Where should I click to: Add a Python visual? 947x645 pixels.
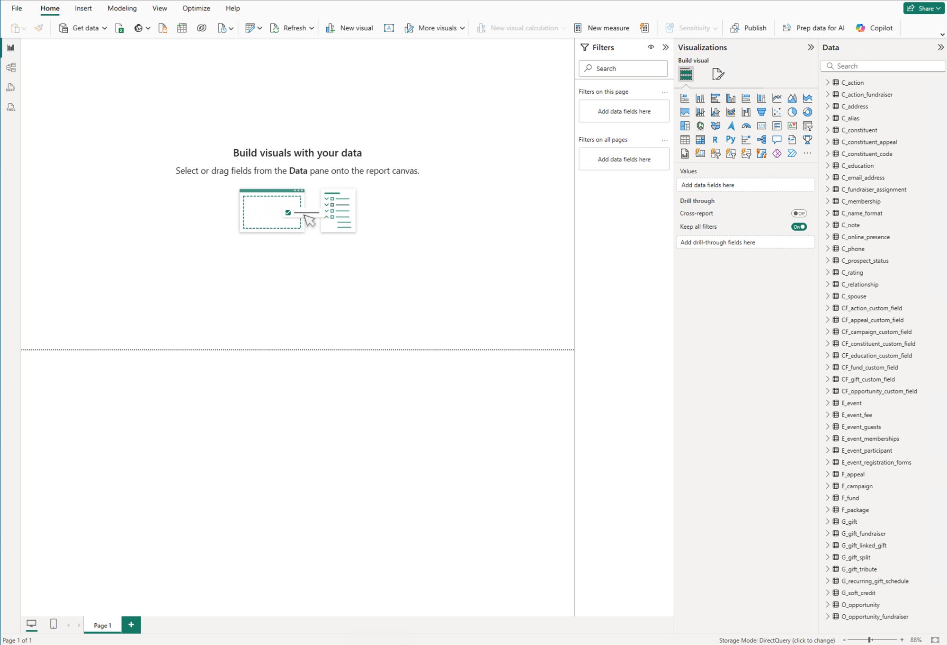click(x=730, y=140)
